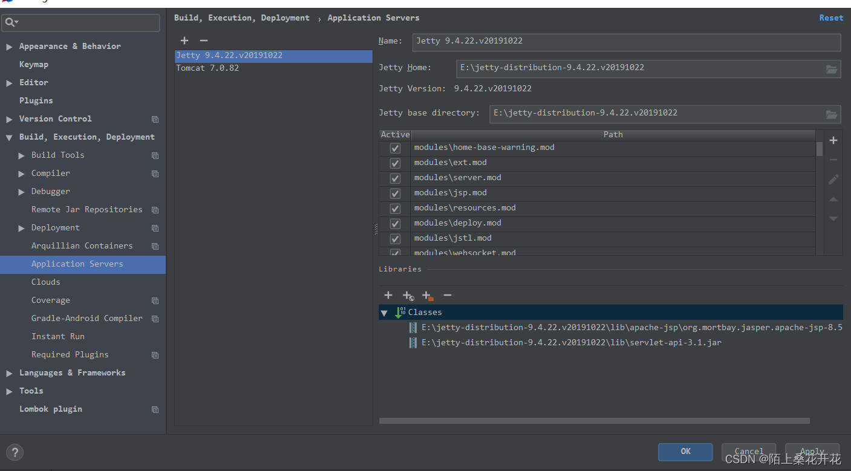Click project-level icon beside Required Plugins
Screen dimensions: 851x471
155,355
